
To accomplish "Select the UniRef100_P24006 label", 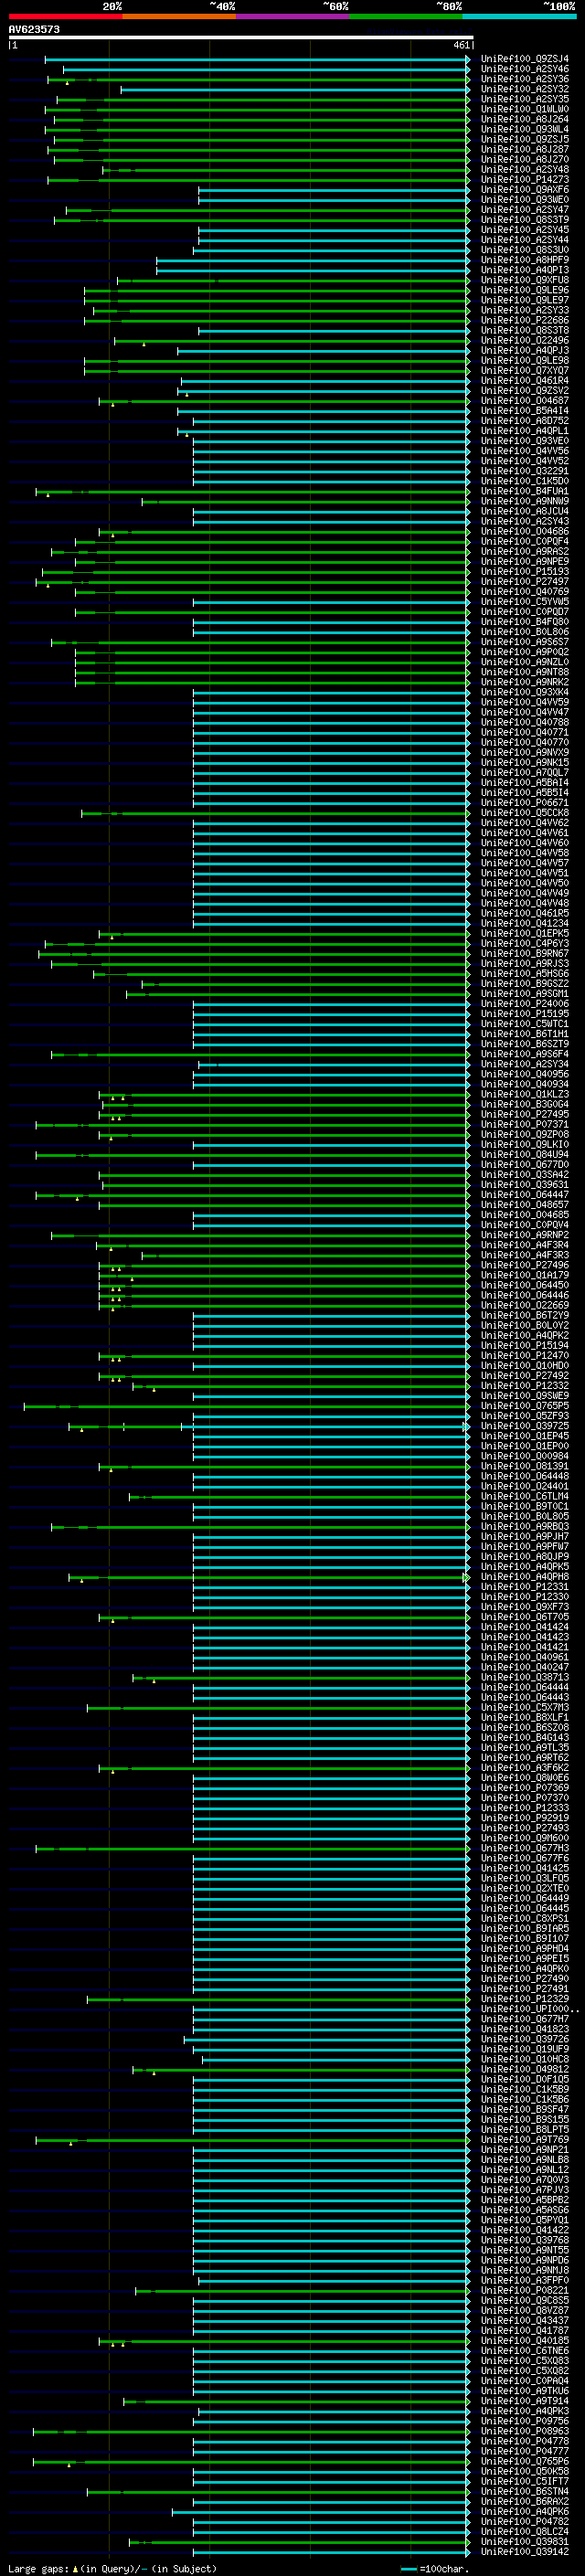I will [524, 1004].
